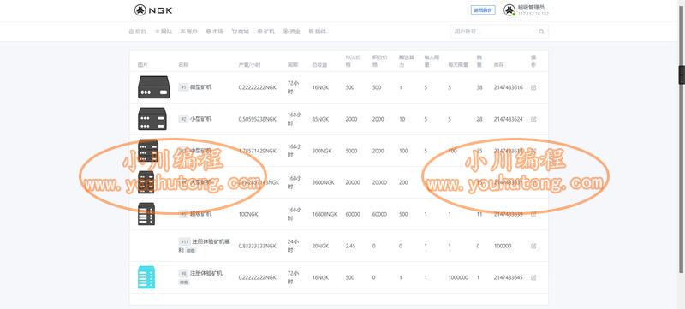Click the 3600NGK total income cell
Screen dimensions: 685x309
[324, 182]
